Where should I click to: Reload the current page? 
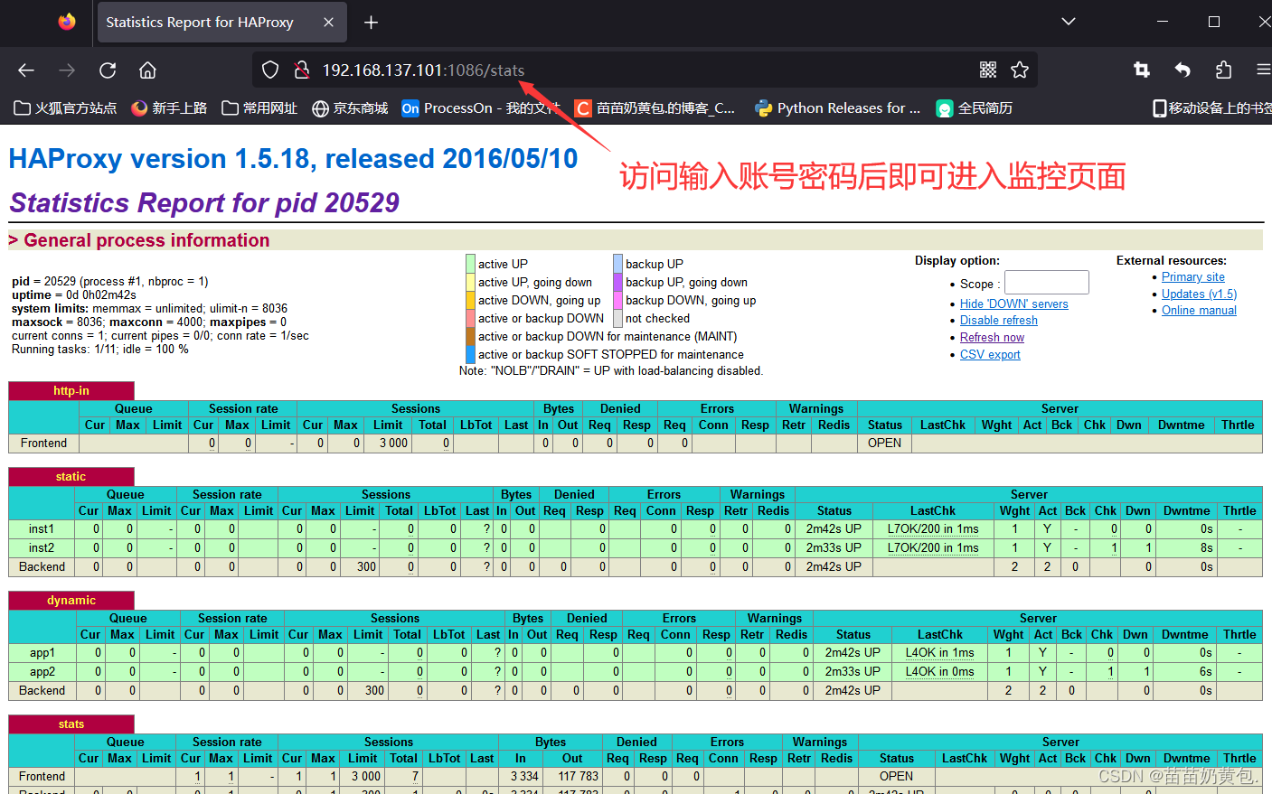[x=108, y=70]
